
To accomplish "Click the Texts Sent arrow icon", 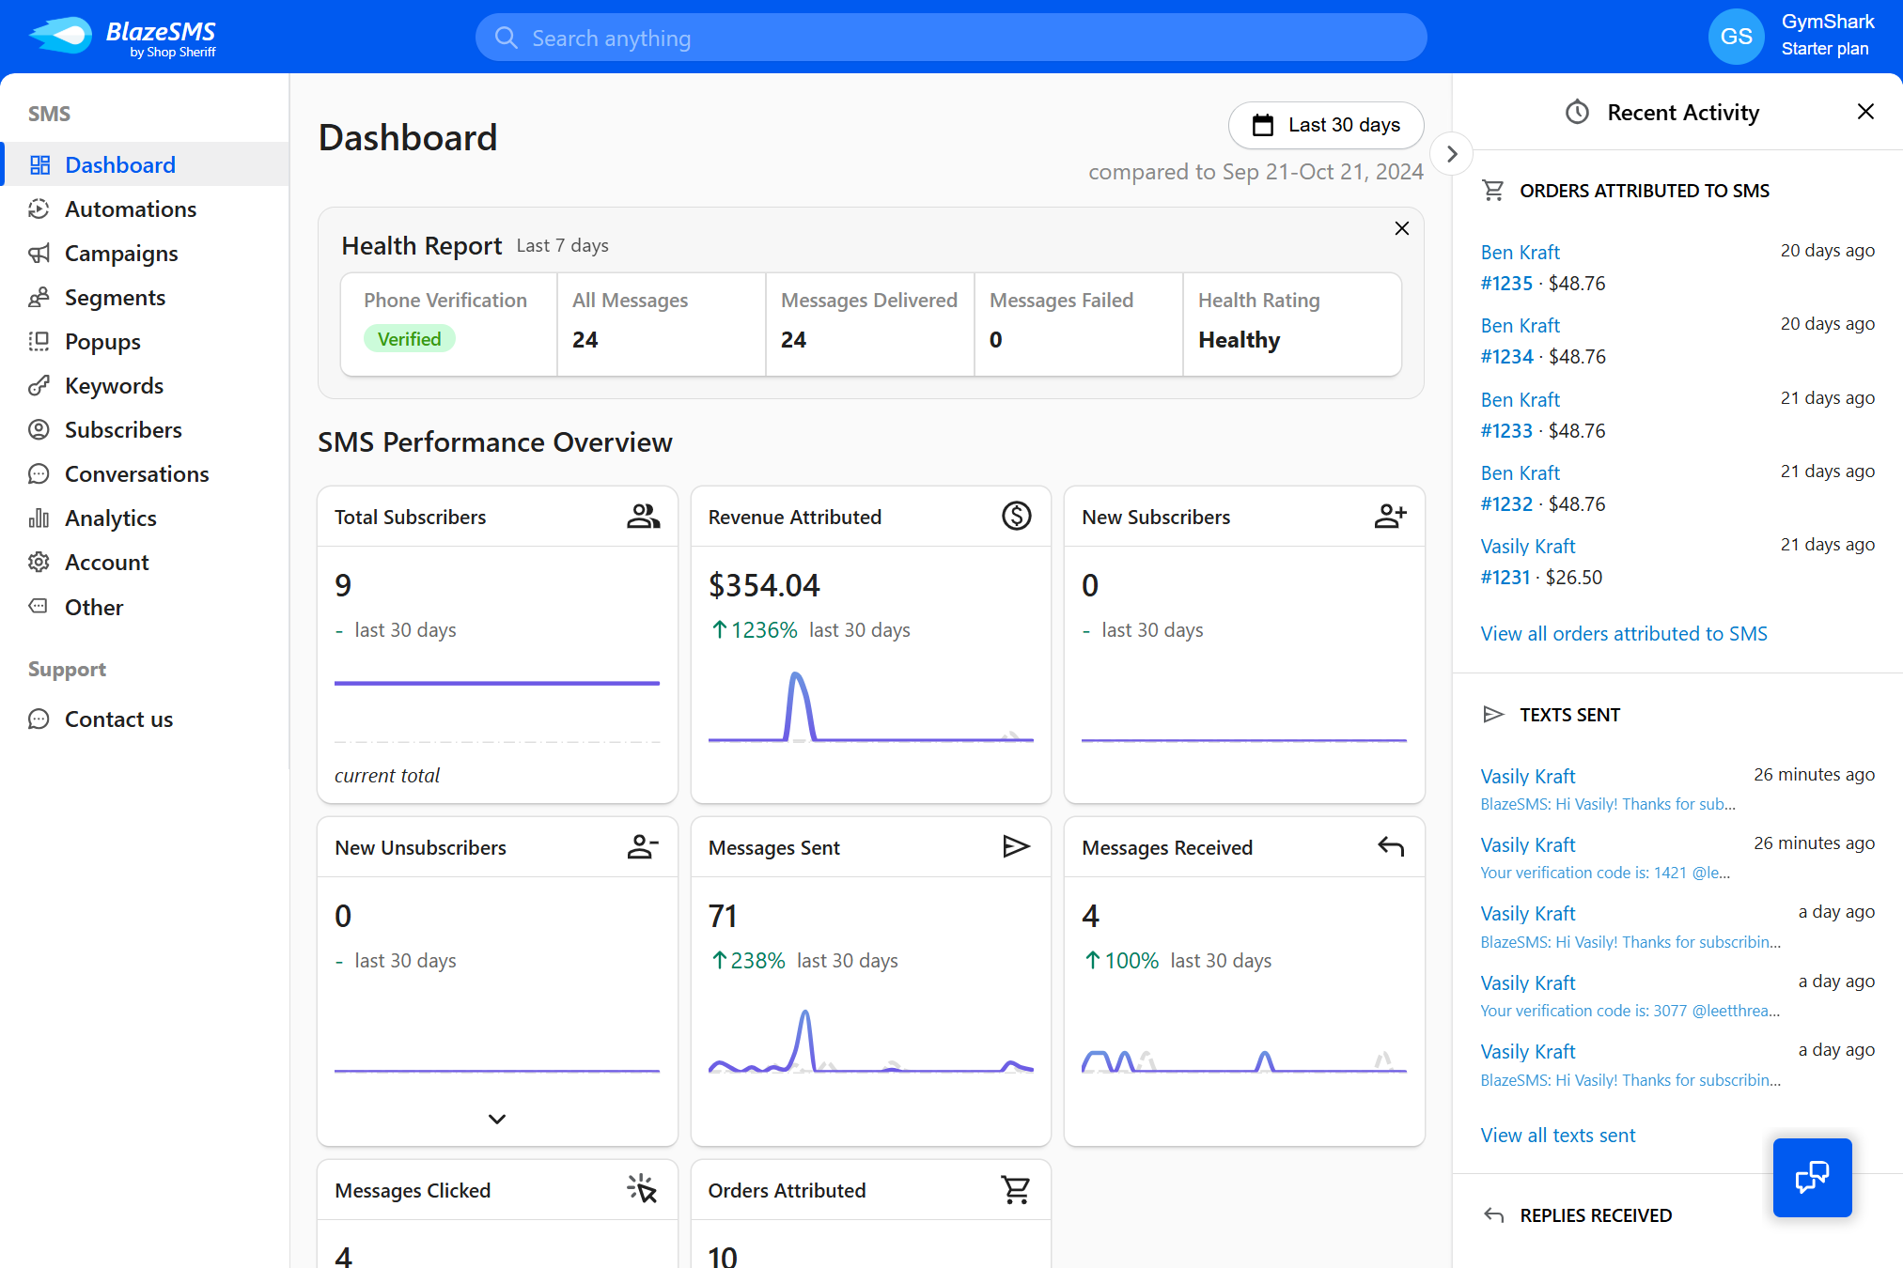I will tap(1492, 715).
